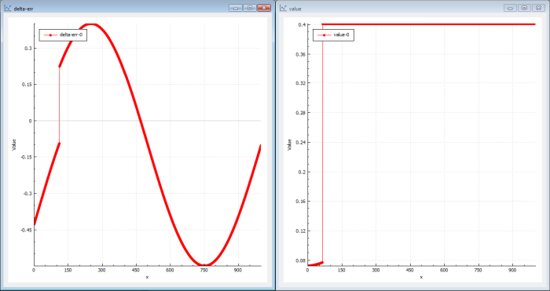Click the red marker in delta-err-0 legend
Screen dimensions: 550x291
(50, 35)
